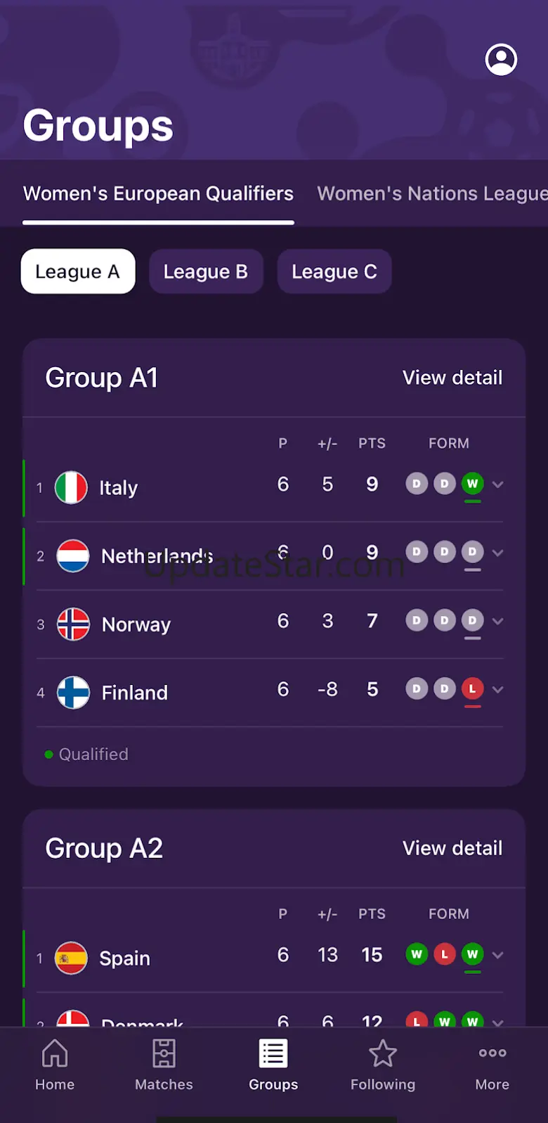Expand Finland's form details chevron

tap(498, 690)
